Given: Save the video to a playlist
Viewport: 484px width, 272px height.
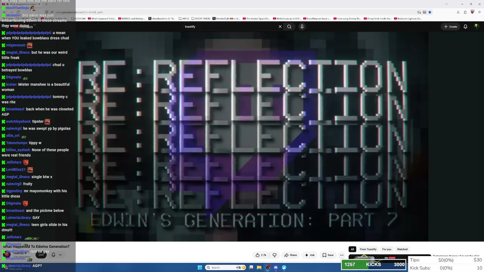Looking at the screenshot, I should coord(328,255).
